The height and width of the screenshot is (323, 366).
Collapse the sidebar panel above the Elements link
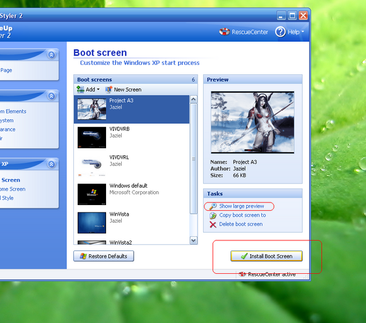[x=52, y=96]
